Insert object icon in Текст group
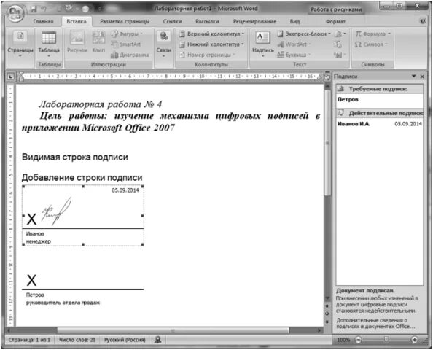The image size is (433, 350). 340,55
